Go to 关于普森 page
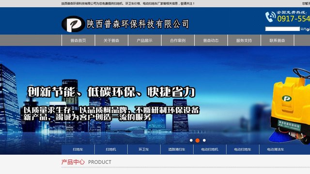Screen dimensions: 310x174 (111, 41)
